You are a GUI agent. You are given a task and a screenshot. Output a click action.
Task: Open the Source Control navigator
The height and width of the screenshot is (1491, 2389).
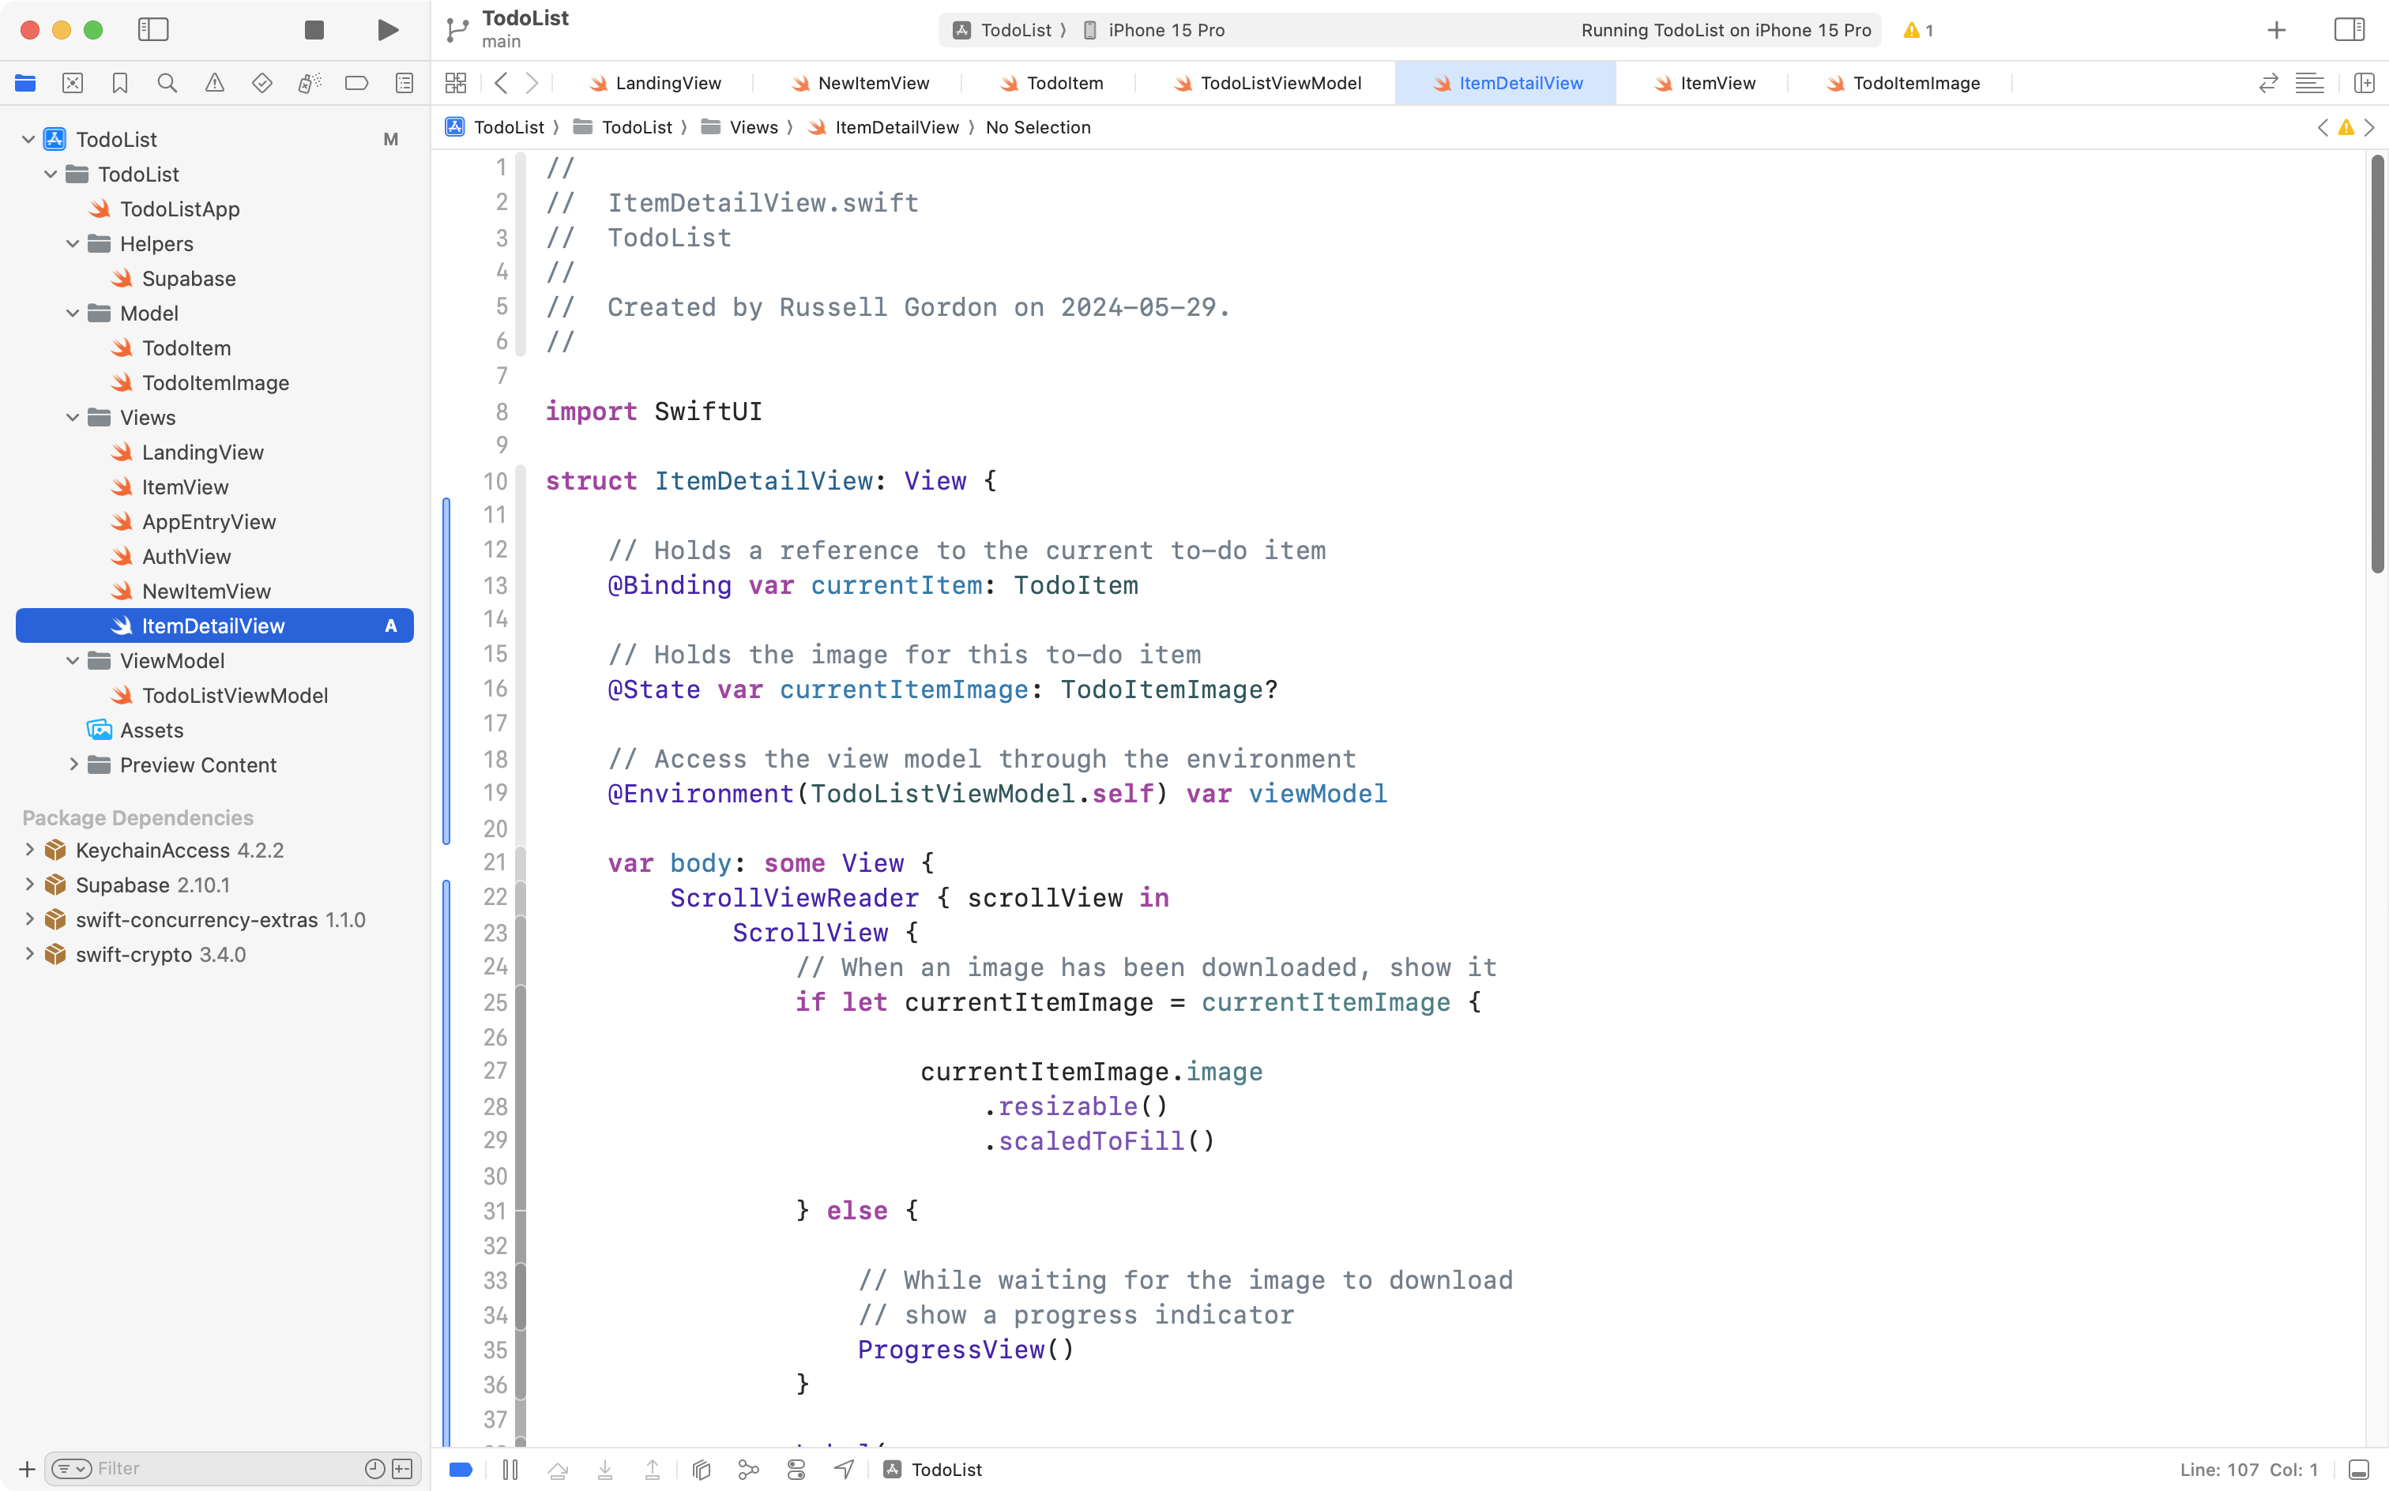point(72,83)
